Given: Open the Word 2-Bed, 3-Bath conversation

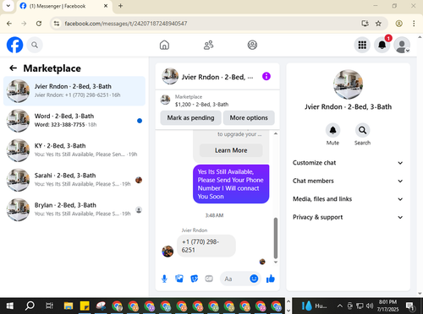Looking at the screenshot, I should [74, 121].
